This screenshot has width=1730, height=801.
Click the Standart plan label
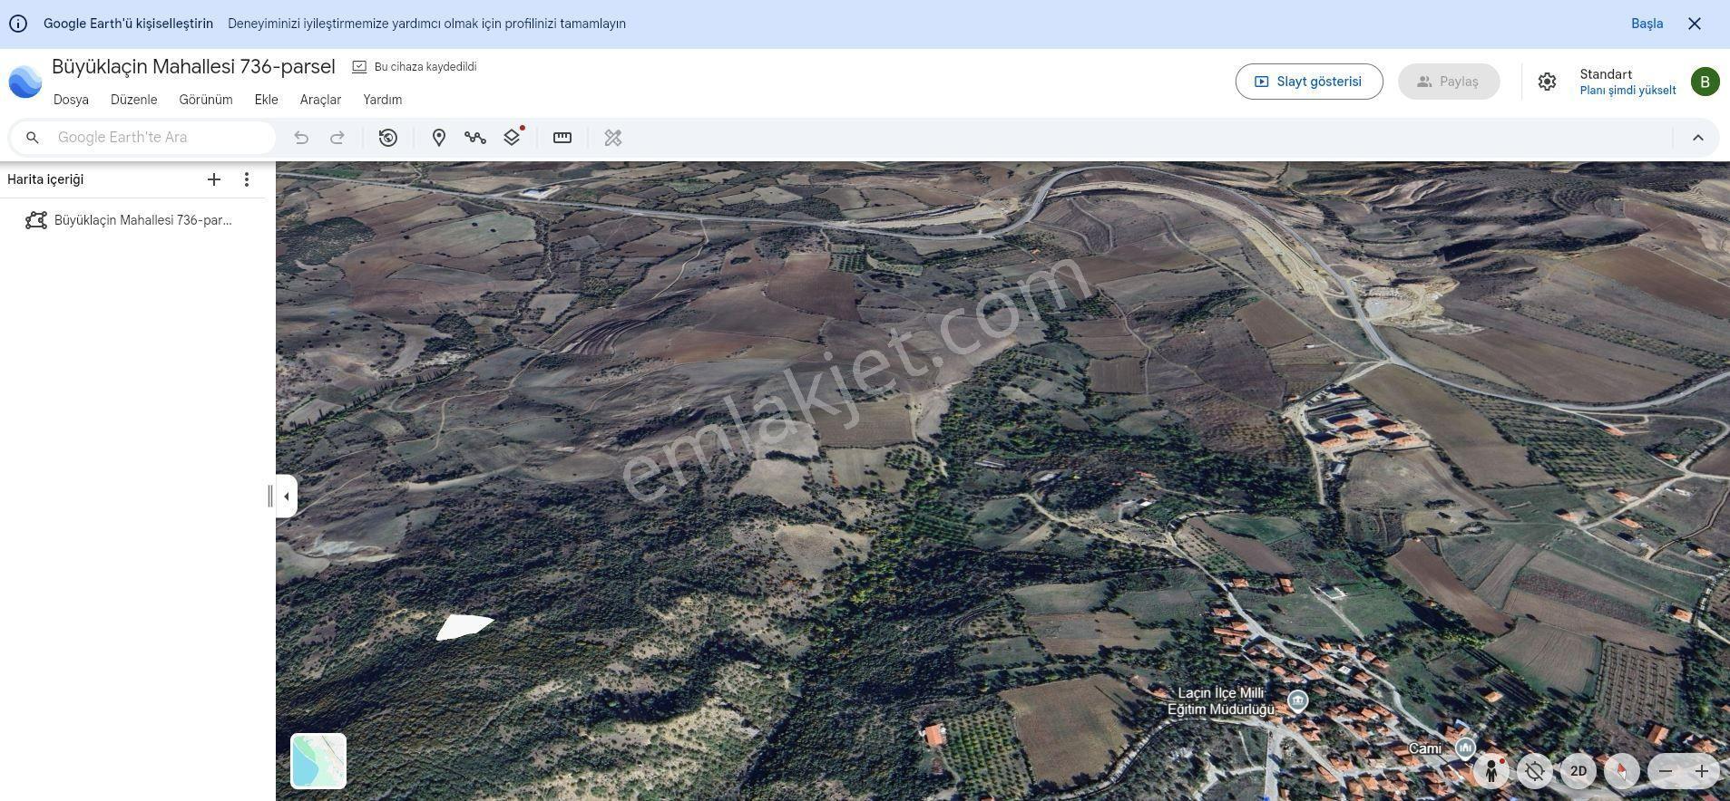1606,74
